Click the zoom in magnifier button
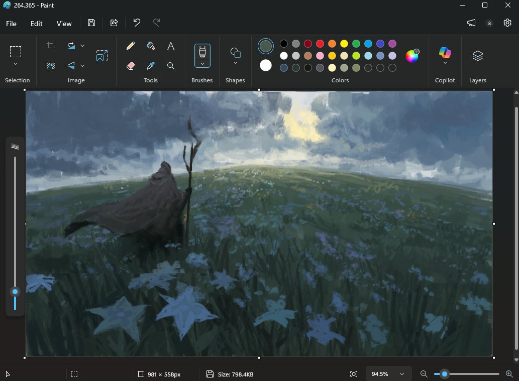Image resolution: width=519 pixels, height=381 pixels. pos(509,374)
